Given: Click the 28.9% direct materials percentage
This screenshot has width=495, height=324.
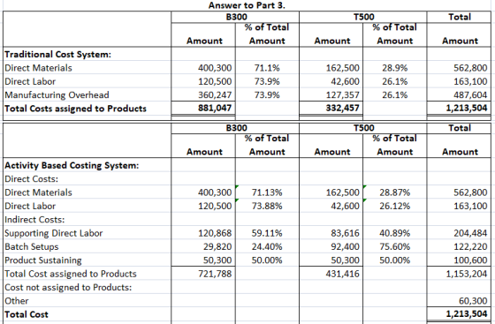Looking at the screenshot, I should click(x=395, y=68).
